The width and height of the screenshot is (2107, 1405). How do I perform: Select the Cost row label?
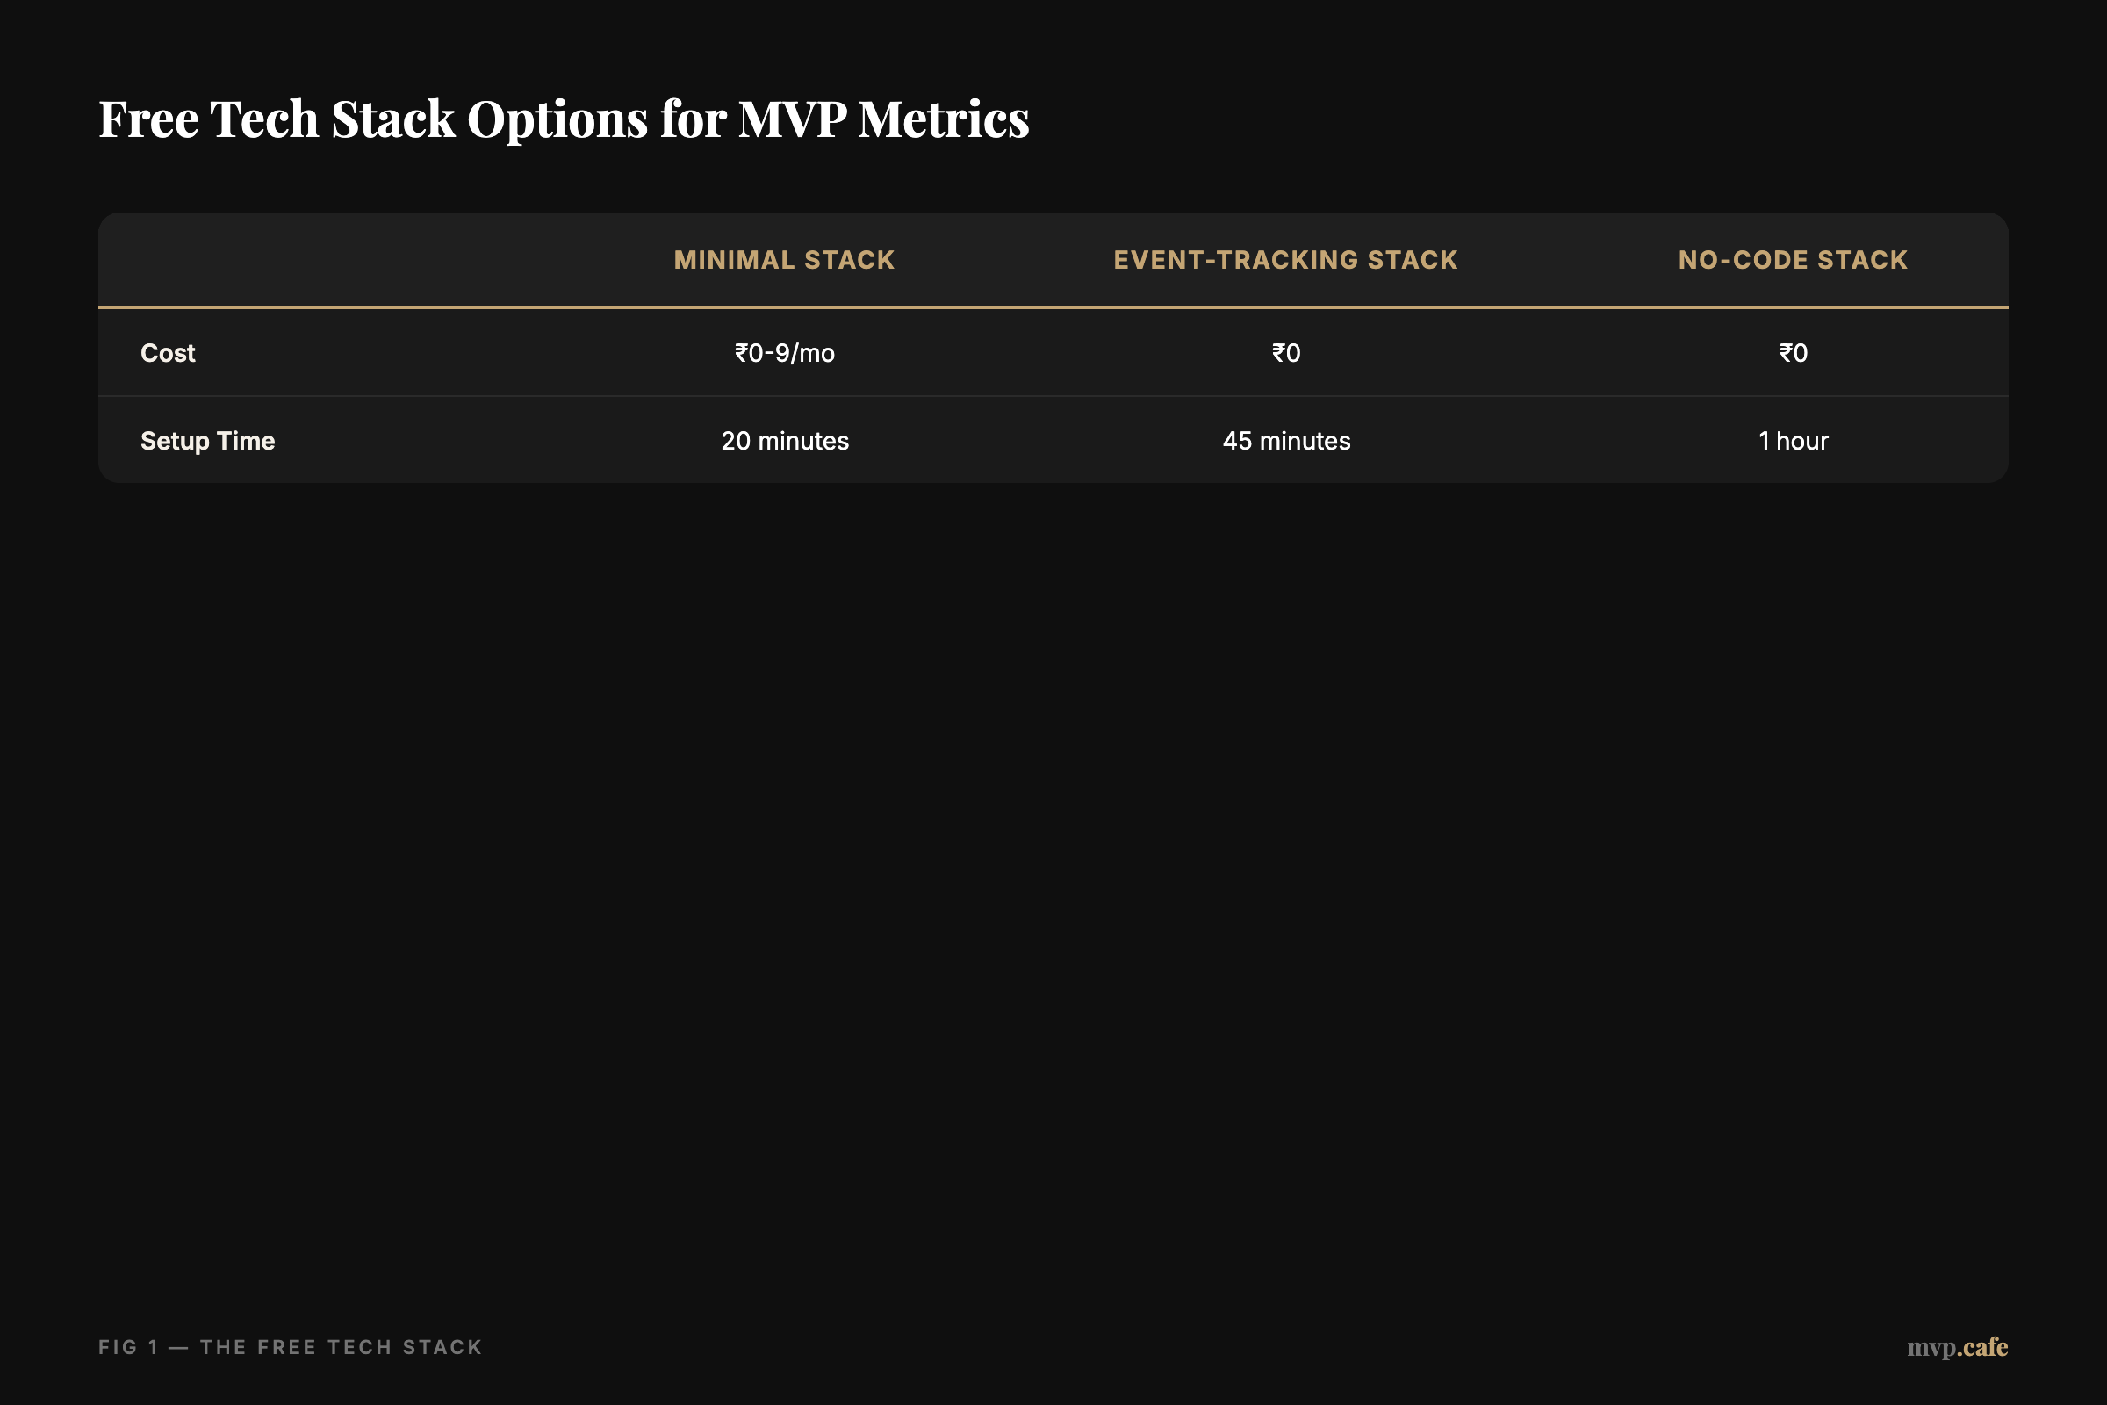coord(167,353)
